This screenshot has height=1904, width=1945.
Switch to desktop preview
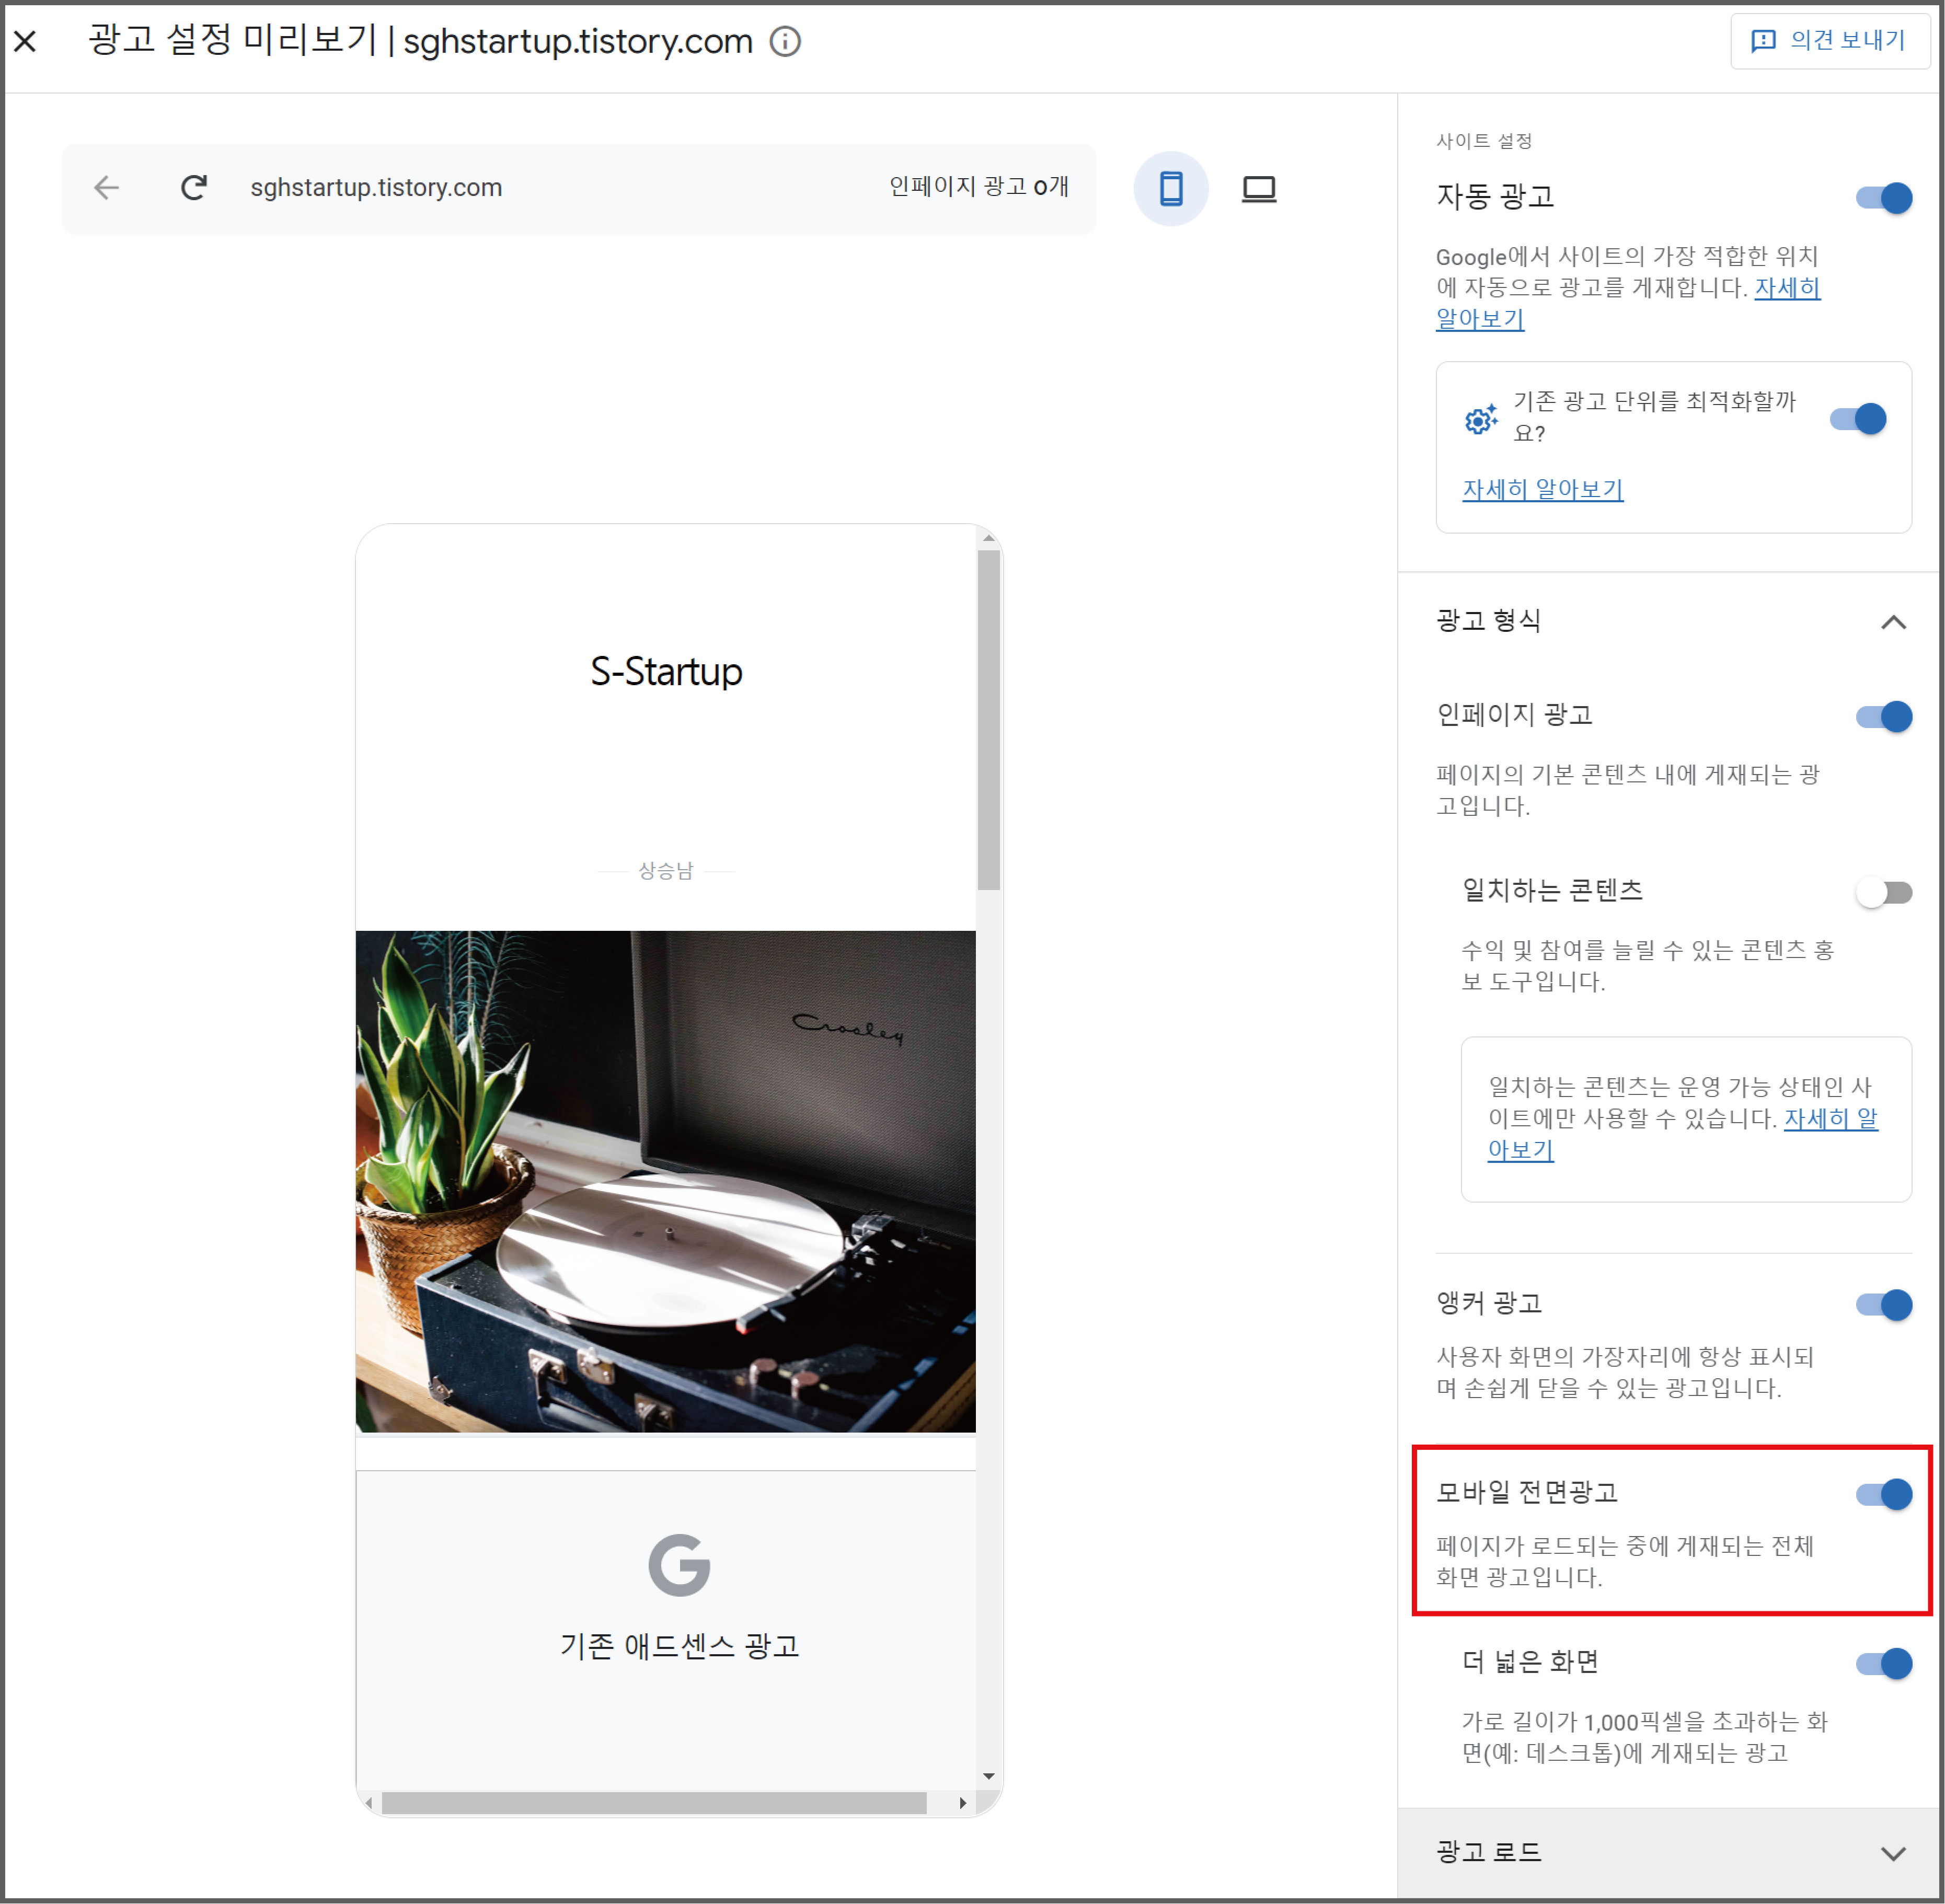point(1259,188)
